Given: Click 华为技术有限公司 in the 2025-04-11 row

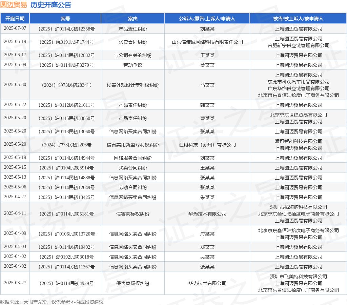Looking at the screenshot, I should (207, 214).
